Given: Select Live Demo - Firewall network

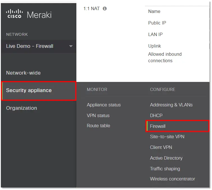Looking at the screenshot, I should click(x=30, y=46).
